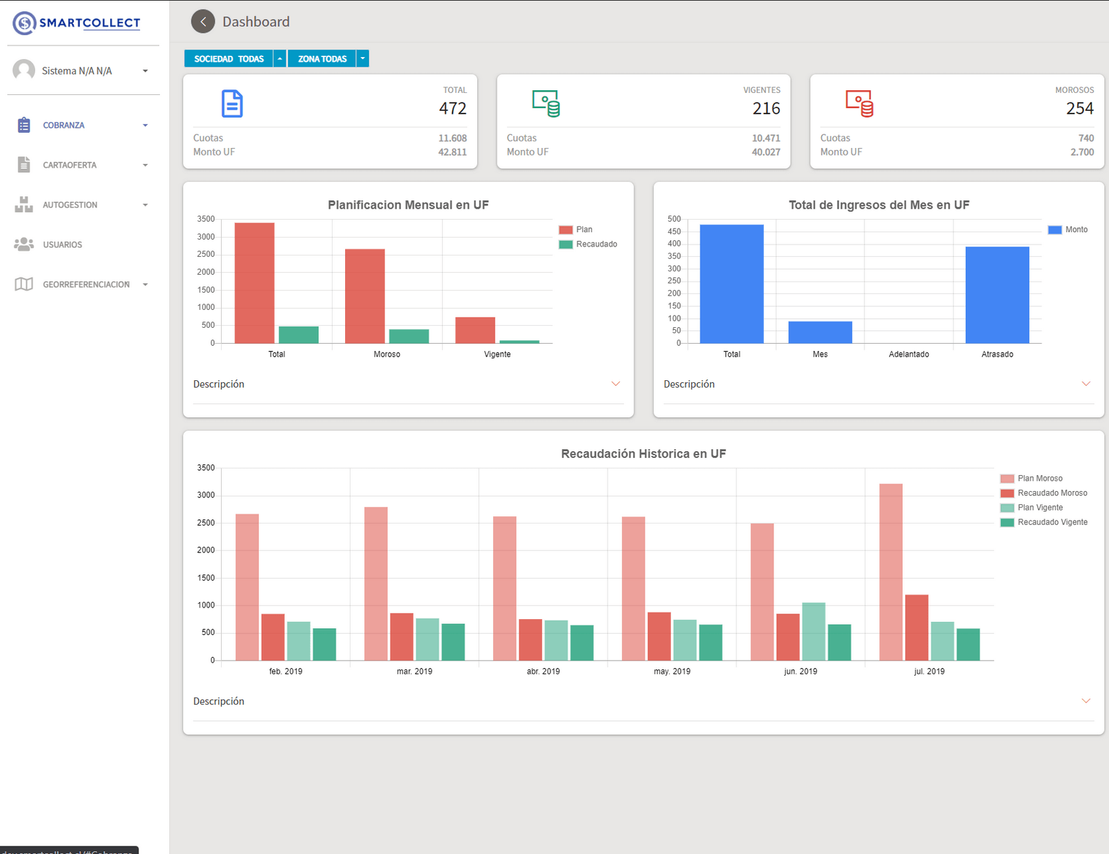The height and width of the screenshot is (854, 1109).
Task: Toggle the Monto legend swatch
Action: click(x=1055, y=230)
